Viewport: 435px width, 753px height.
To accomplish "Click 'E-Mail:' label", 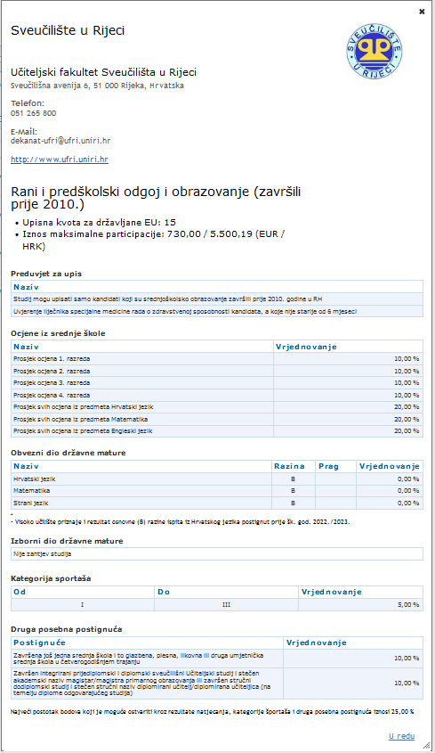I will [24, 132].
